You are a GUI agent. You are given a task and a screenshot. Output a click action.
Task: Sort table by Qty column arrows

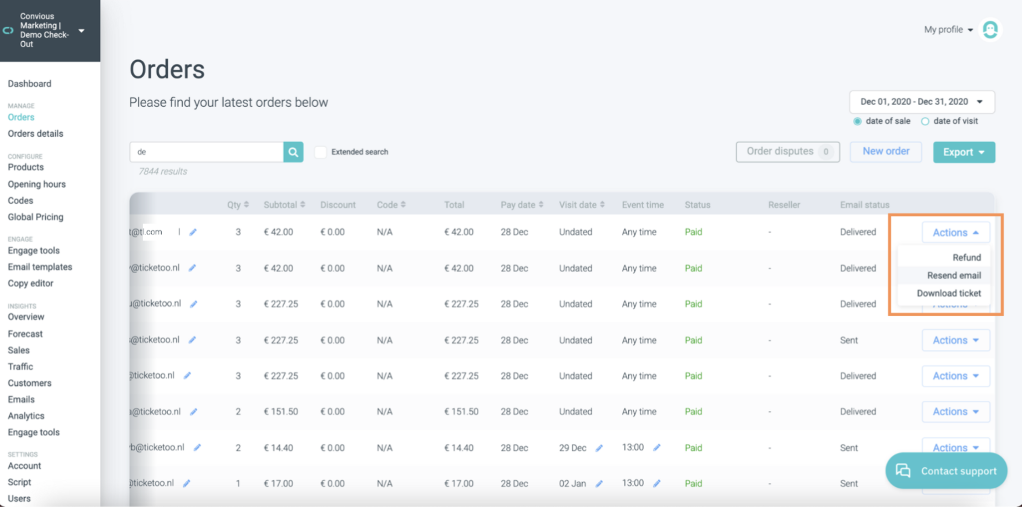pos(246,205)
